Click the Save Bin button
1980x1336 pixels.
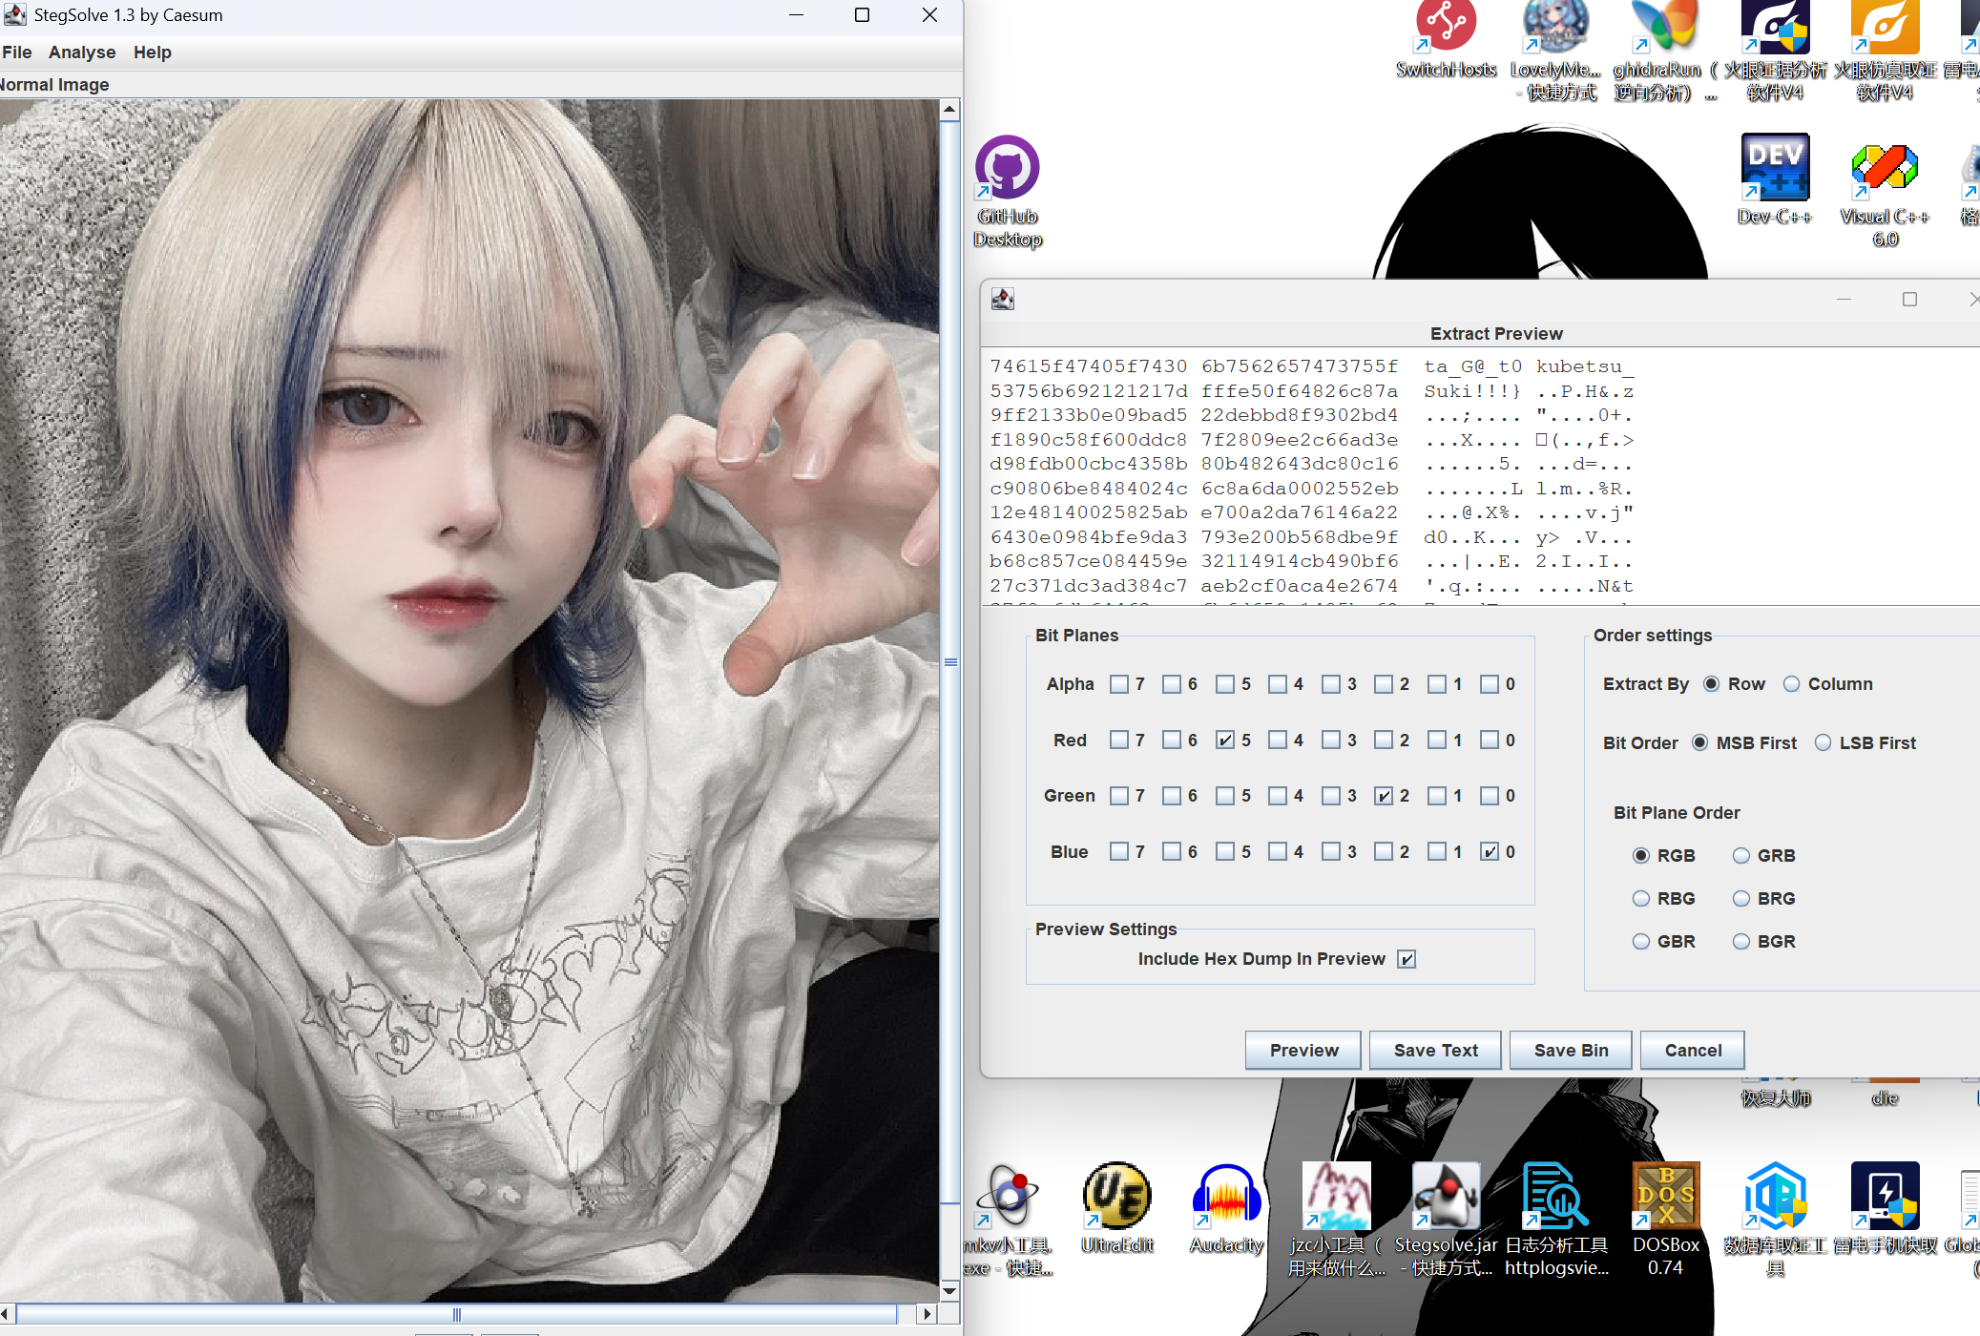[x=1571, y=1051]
